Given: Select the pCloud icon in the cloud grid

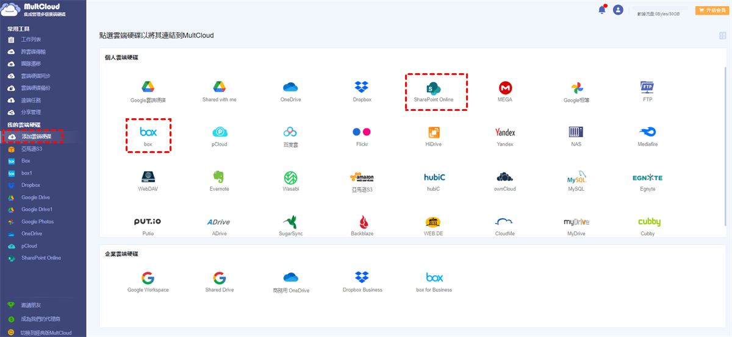Looking at the screenshot, I should tap(219, 132).
